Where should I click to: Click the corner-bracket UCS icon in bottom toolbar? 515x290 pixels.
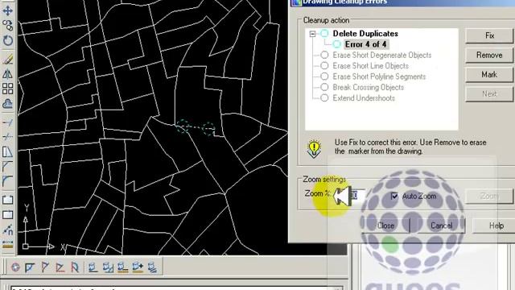31,267
